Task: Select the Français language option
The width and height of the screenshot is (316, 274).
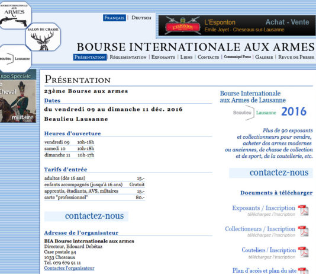Action: (114, 18)
